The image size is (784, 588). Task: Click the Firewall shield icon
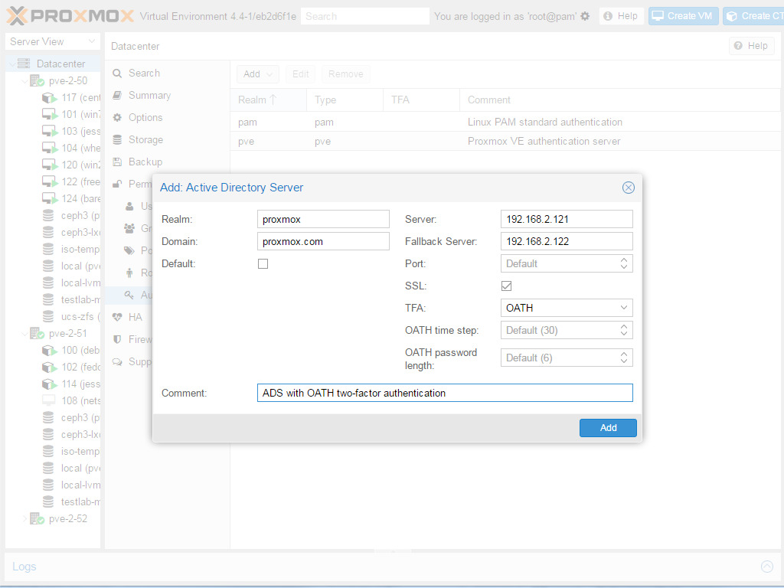click(x=117, y=339)
